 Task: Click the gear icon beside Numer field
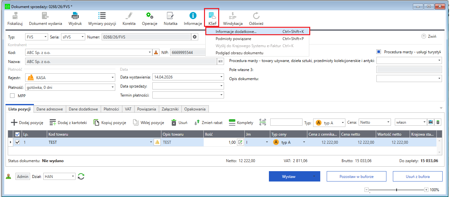[x=195, y=37]
